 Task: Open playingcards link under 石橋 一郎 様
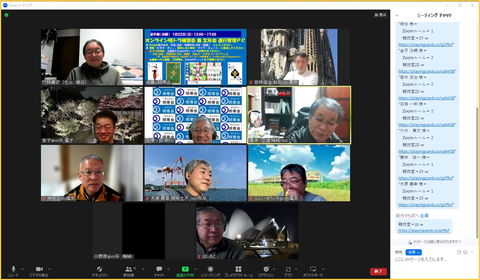(x=426, y=125)
